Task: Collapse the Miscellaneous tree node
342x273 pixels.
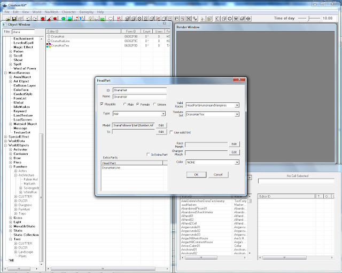Action: click(5, 73)
